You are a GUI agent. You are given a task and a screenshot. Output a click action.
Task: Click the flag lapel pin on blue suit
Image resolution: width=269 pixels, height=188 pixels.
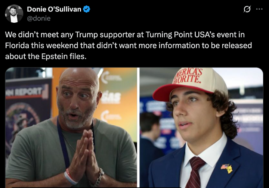(227, 169)
